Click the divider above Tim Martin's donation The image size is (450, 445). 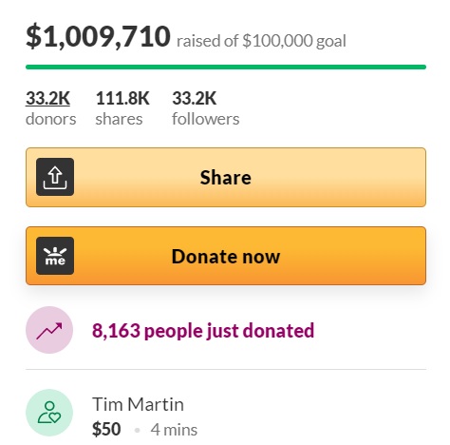pos(226,369)
